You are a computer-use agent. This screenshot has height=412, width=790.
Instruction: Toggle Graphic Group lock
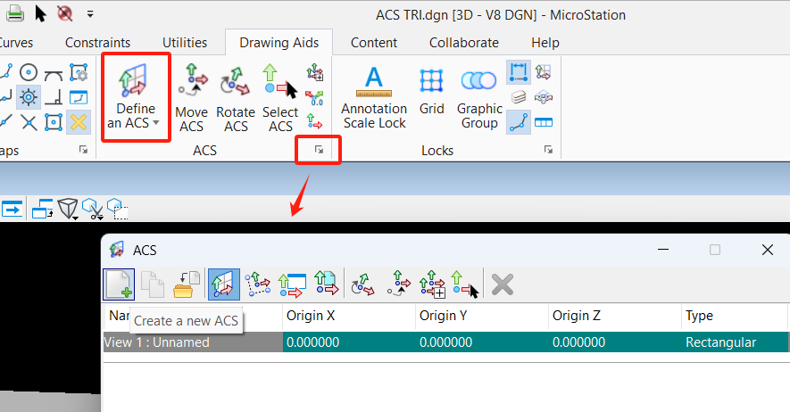479,97
